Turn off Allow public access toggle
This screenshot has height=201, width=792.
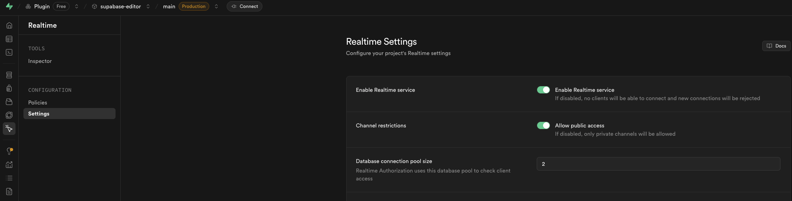tap(543, 125)
